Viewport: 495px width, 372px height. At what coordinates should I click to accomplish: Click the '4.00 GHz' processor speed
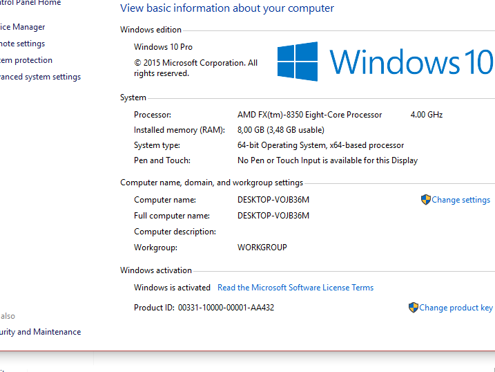(427, 115)
